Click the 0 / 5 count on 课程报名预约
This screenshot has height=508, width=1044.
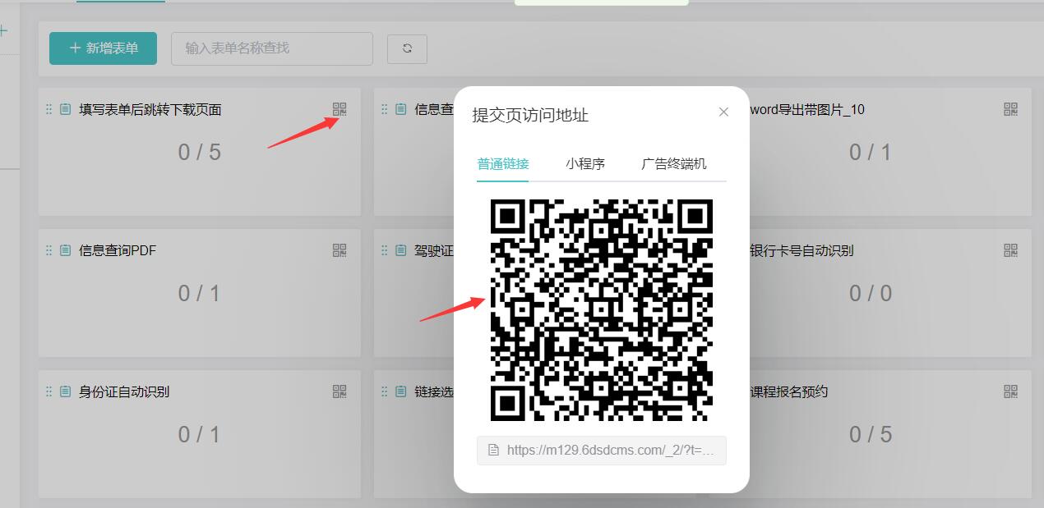[x=871, y=434]
